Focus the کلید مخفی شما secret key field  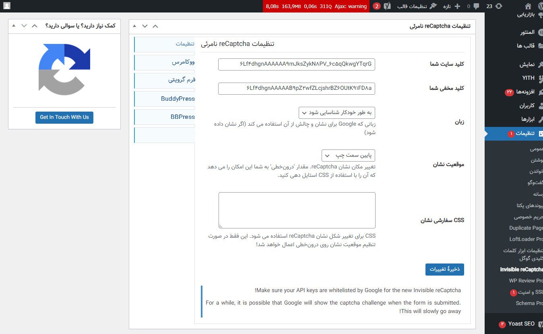coord(297,89)
